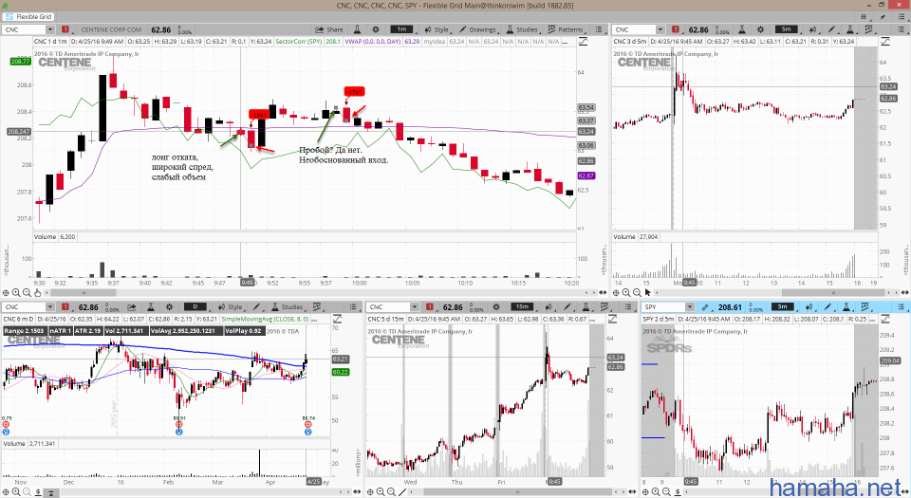The image size is (911, 498).
Task: Click the pin icon in top-right bar
Action: 882,17
